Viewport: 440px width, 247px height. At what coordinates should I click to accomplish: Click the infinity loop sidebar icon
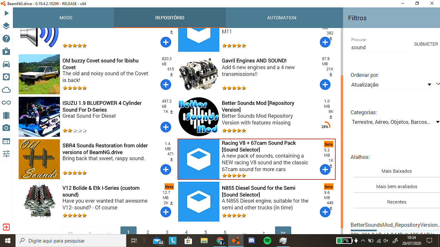coord(6,103)
